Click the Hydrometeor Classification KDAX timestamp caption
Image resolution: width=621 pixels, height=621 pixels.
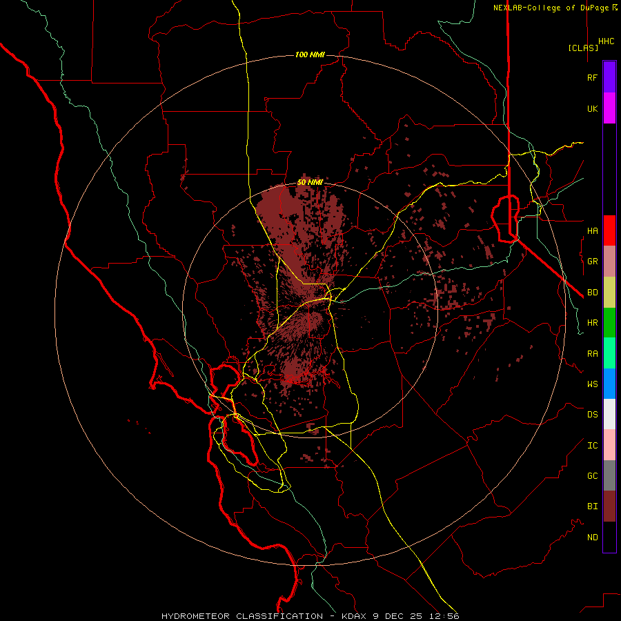[x=310, y=616]
